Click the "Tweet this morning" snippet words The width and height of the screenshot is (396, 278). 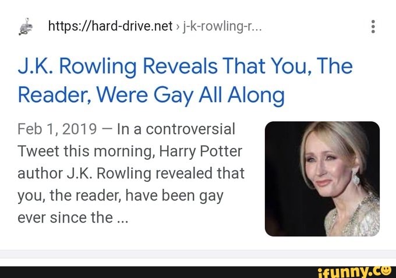pos(86,151)
